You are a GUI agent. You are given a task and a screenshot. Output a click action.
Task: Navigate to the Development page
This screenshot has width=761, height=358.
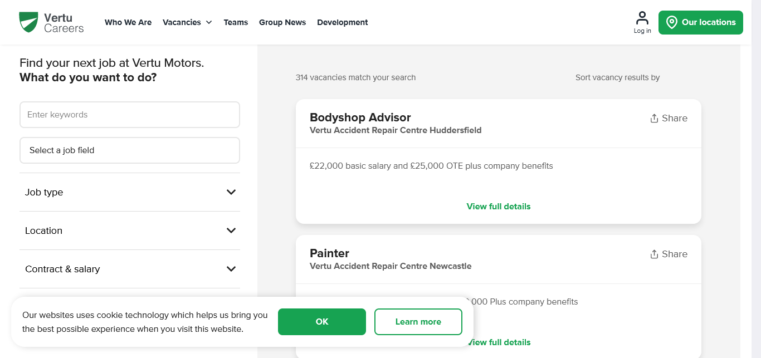point(343,22)
